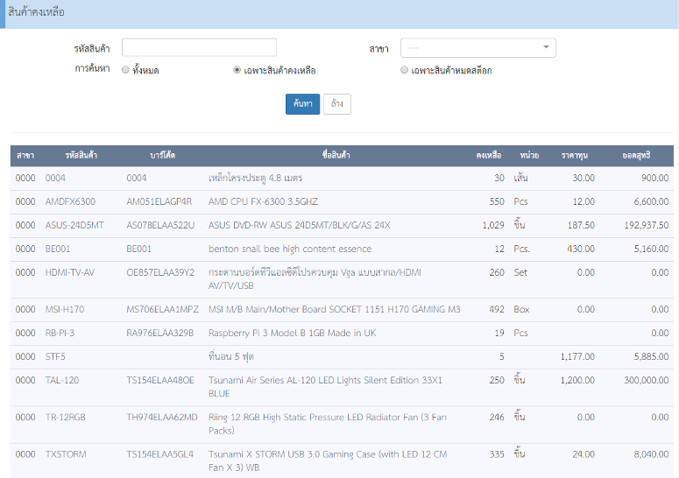This screenshot has width=679, height=478.
Task: Click net total 900.00
Action: 655,179
